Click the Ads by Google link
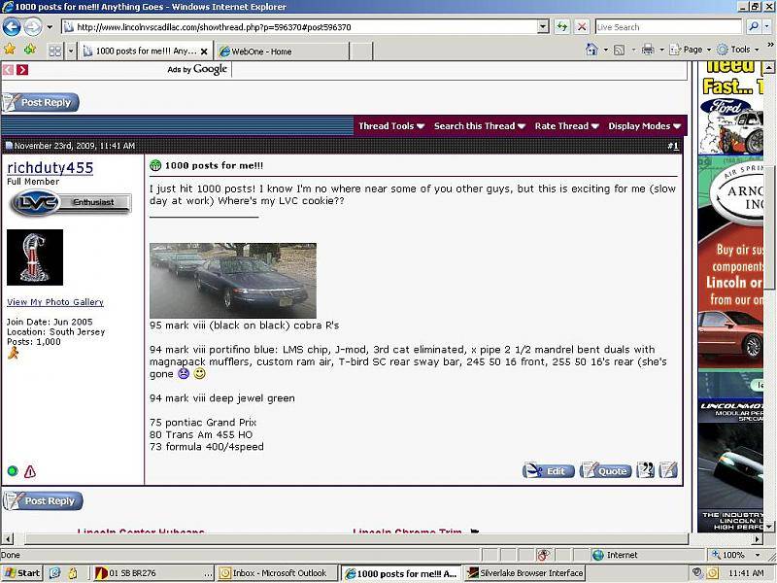 pos(197,69)
